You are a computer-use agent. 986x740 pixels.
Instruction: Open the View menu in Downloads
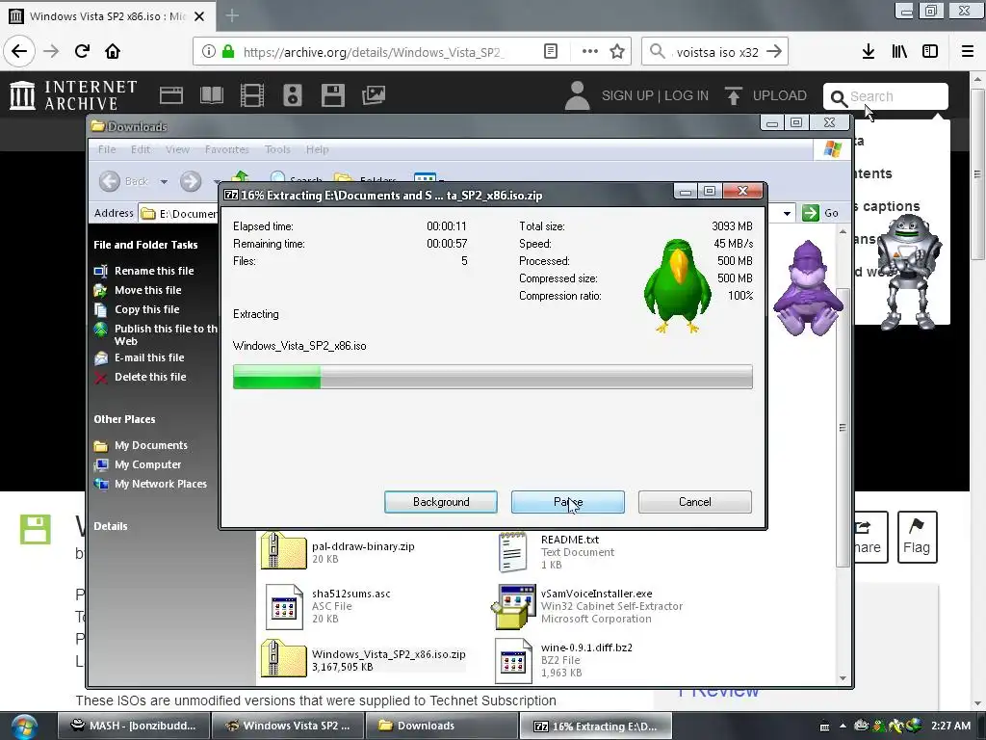(177, 149)
